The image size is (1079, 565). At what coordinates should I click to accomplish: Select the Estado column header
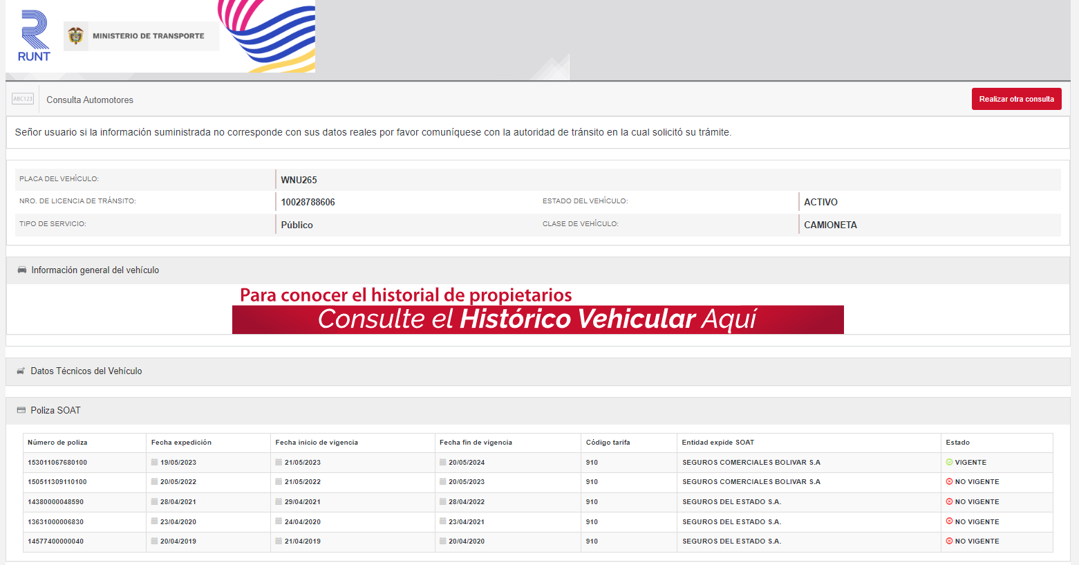tap(957, 443)
